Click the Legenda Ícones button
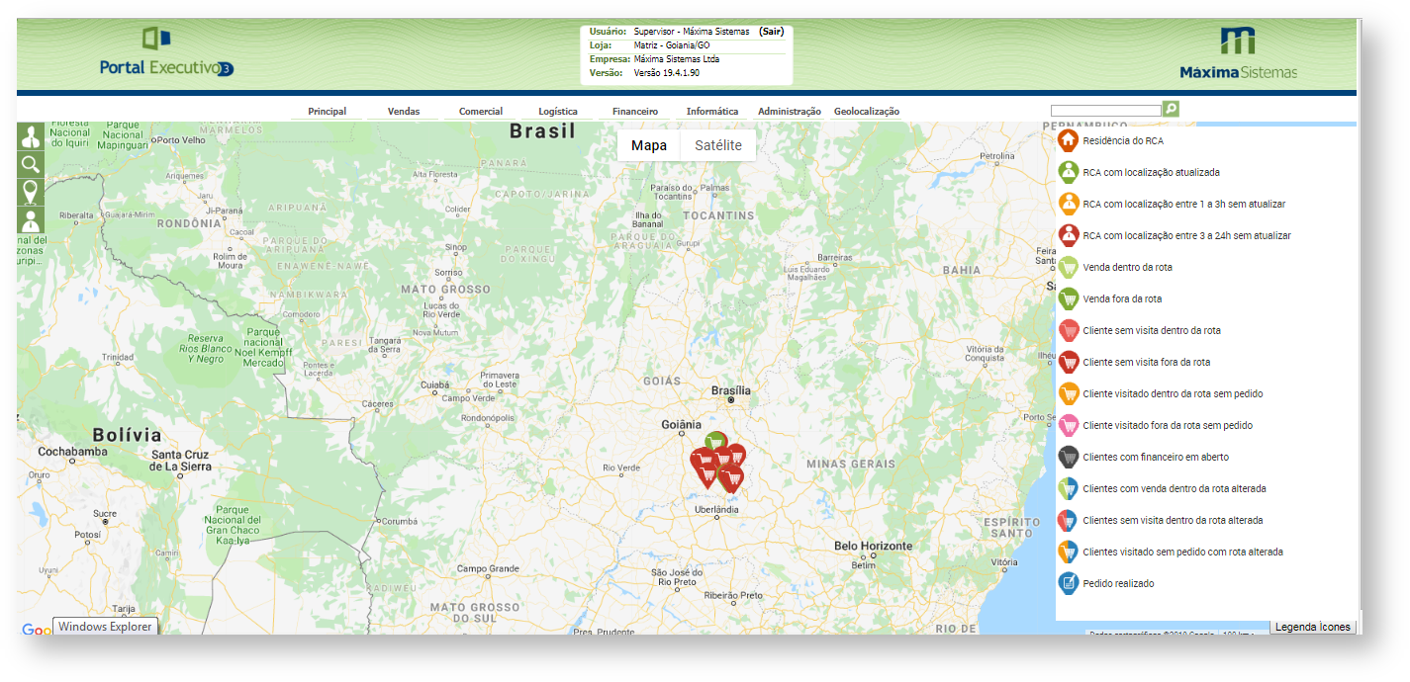The width and height of the screenshot is (1410, 682). [x=1313, y=627]
